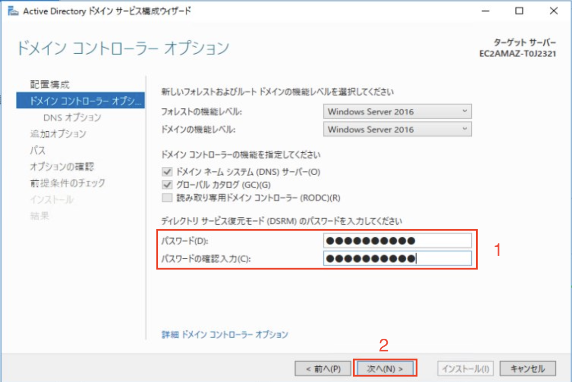Go to 追加オプション step

58,134
